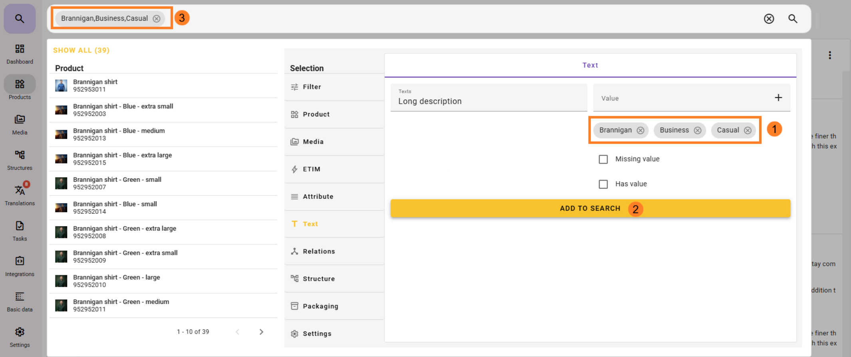Enable the Missing value checkbox
The height and width of the screenshot is (357, 851).
(x=603, y=159)
